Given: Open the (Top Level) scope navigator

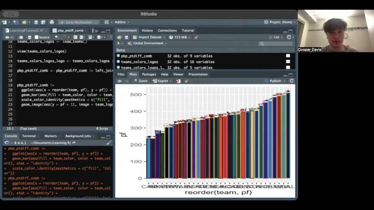Looking at the screenshot, I should [x=29, y=129].
